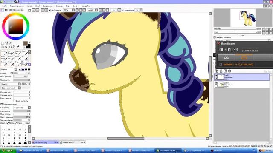Collapse the Эффект заливки section
The image size is (273, 153).
215,37
